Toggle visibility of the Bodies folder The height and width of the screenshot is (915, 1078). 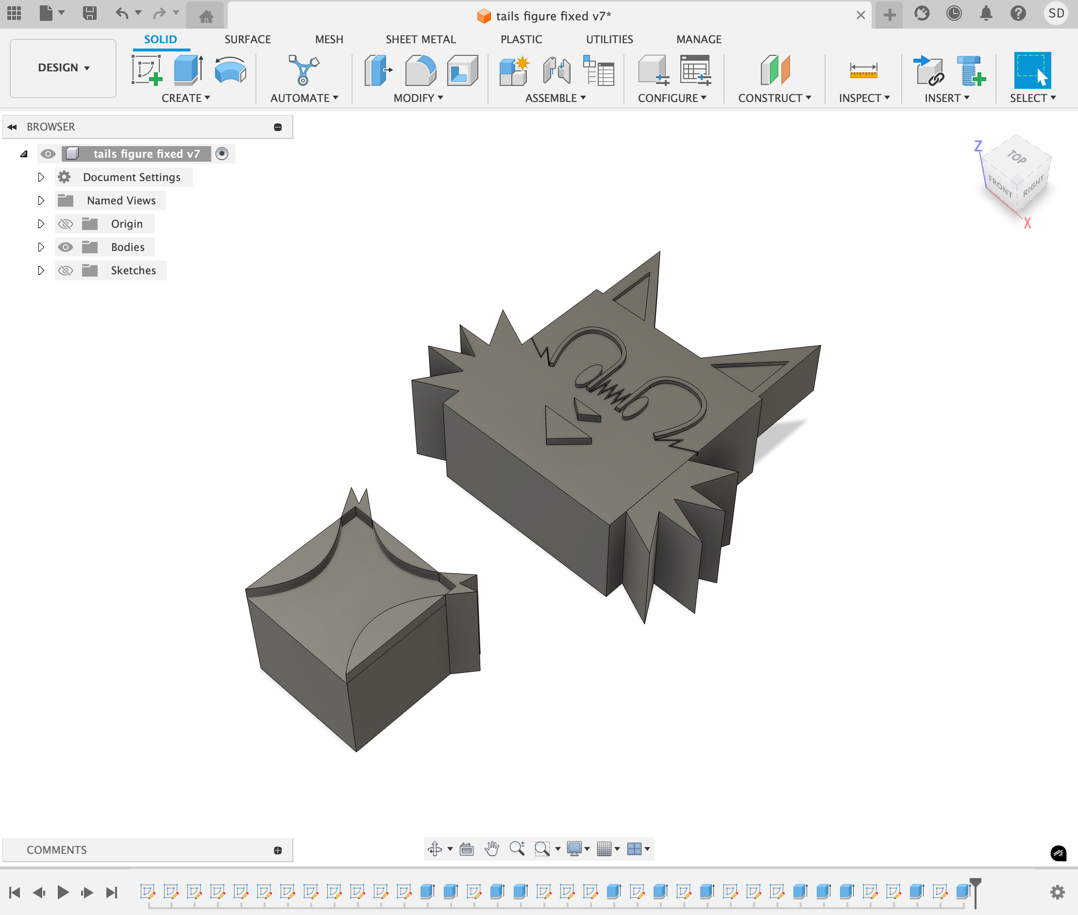[x=66, y=247]
